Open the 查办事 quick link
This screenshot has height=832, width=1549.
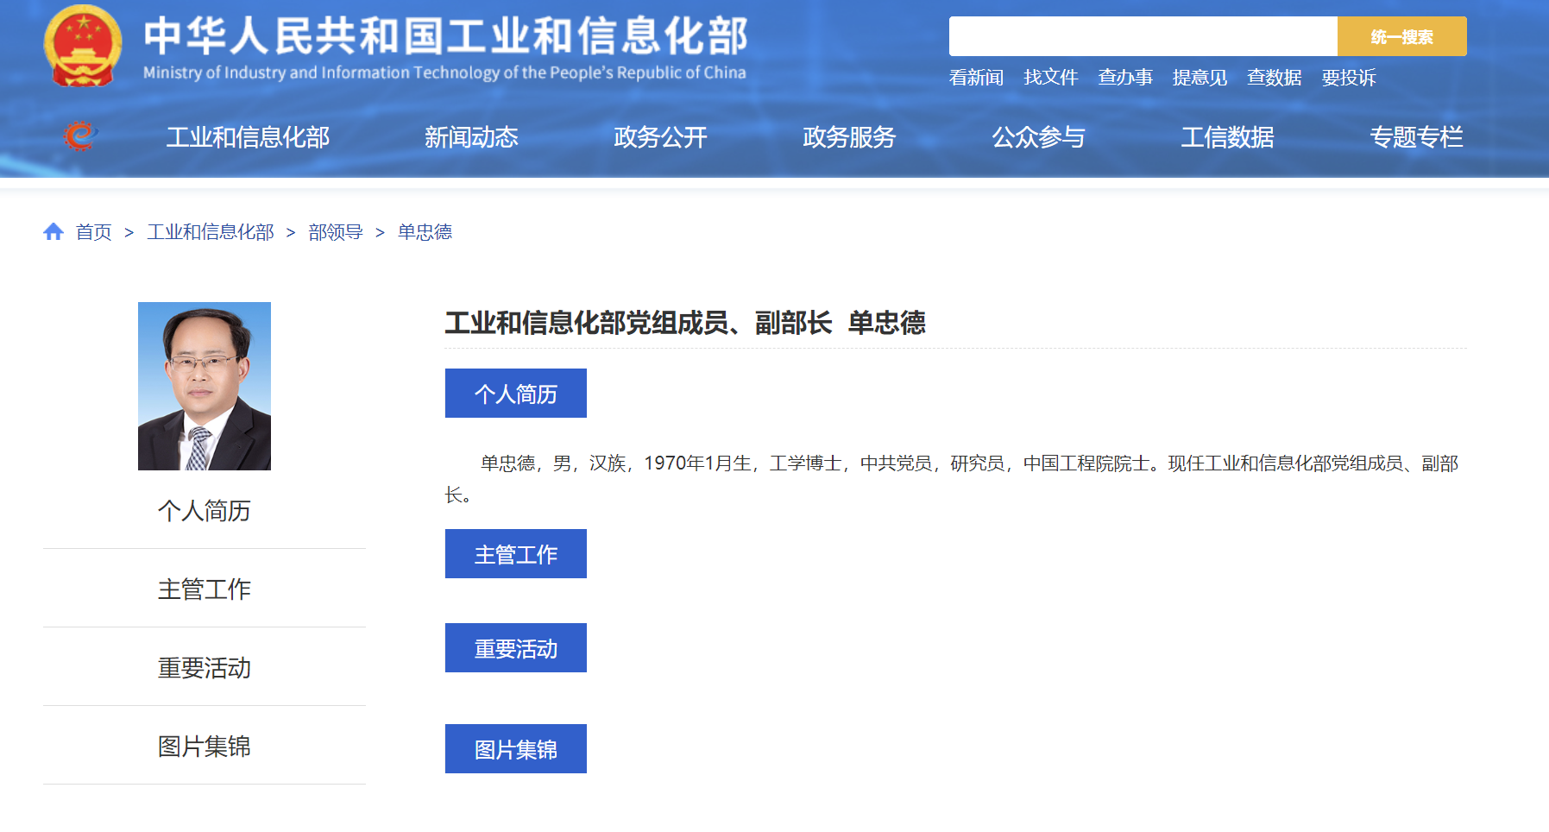tap(1125, 78)
